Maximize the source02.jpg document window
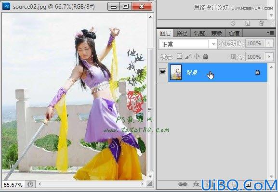 tap(126, 7)
